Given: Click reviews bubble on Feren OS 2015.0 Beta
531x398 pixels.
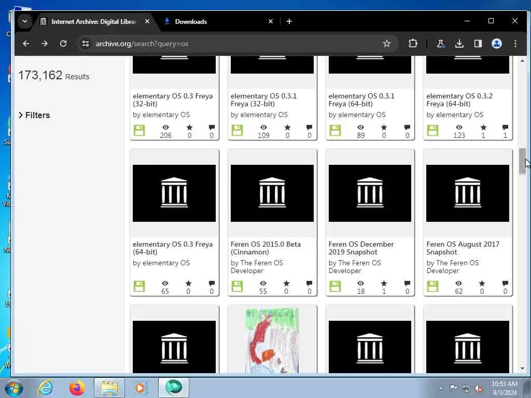Looking at the screenshot, I should (x=309, y=283).
